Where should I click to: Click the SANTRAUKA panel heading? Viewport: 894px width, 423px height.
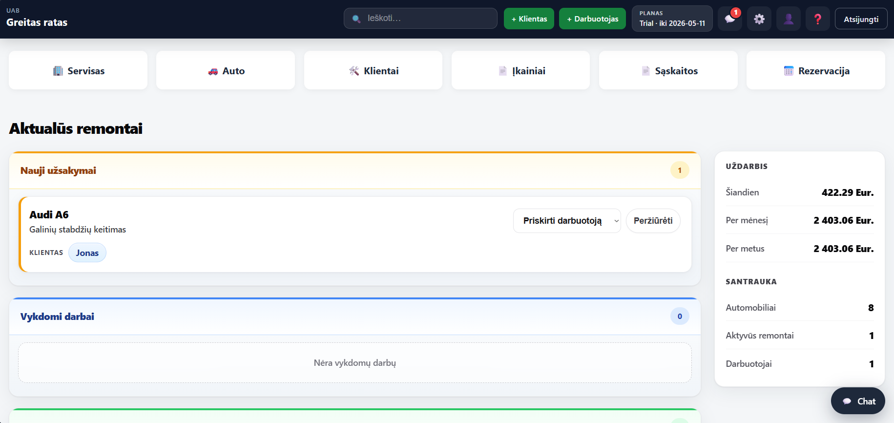point(751,281)
